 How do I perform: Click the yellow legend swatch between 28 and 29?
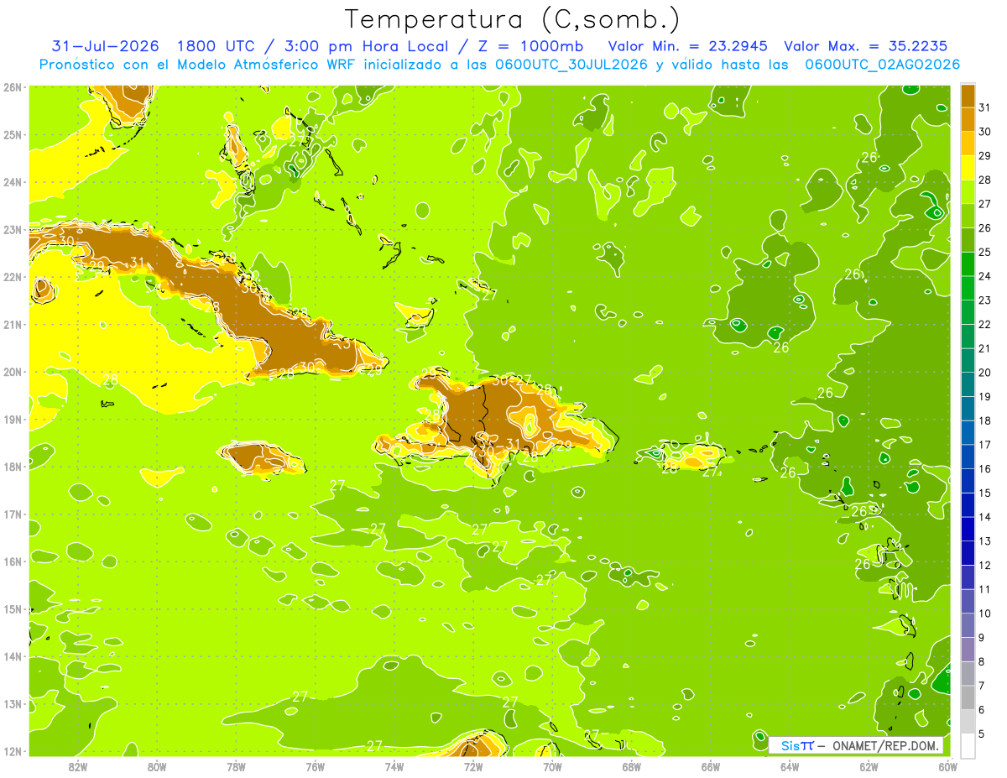[968, 167]
